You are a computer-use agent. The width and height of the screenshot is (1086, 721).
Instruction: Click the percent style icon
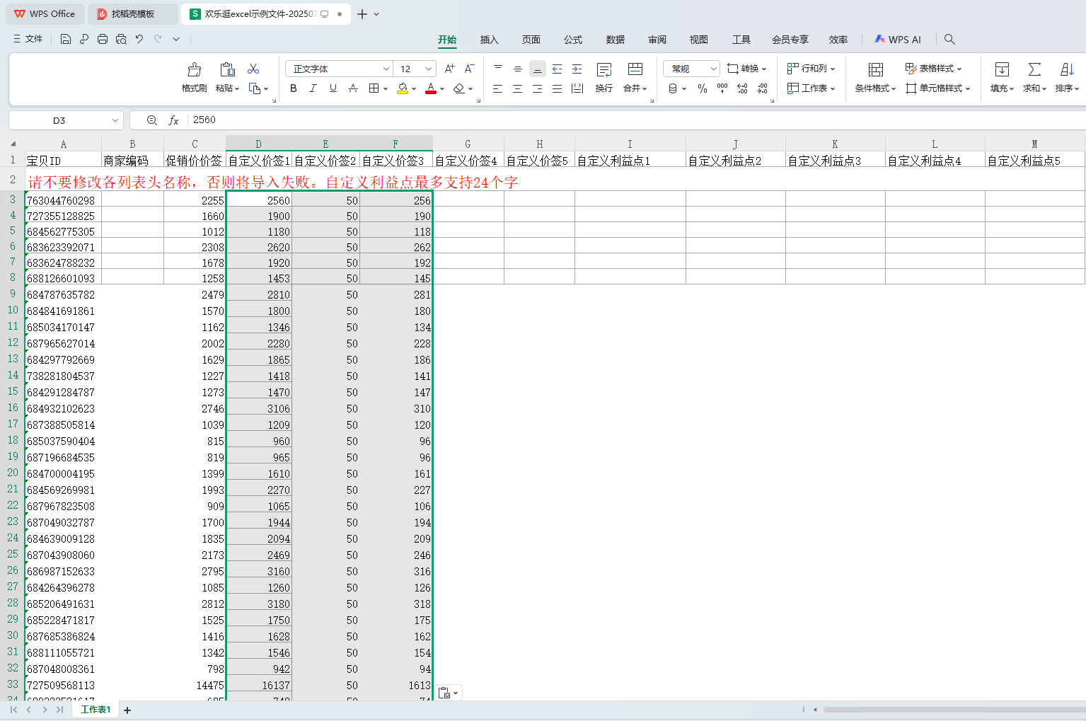pyautogui.click(x=702, y=88)
